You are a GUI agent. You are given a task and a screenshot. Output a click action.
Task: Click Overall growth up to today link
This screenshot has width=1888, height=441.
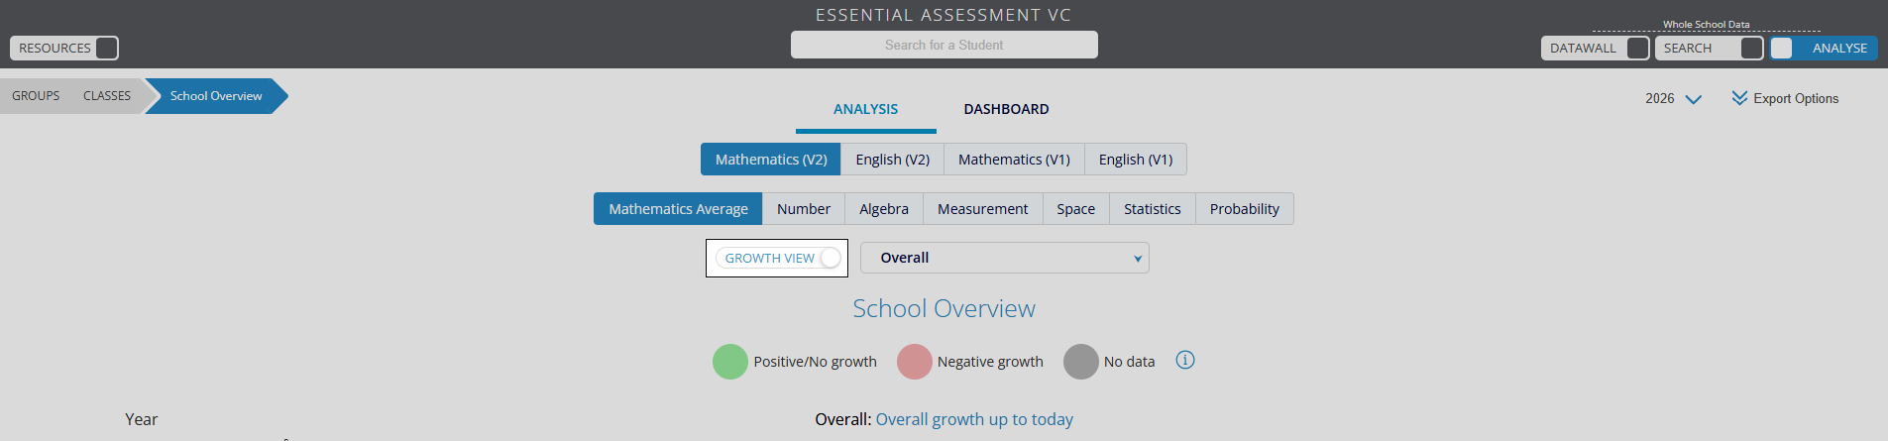tap(974, 419)
